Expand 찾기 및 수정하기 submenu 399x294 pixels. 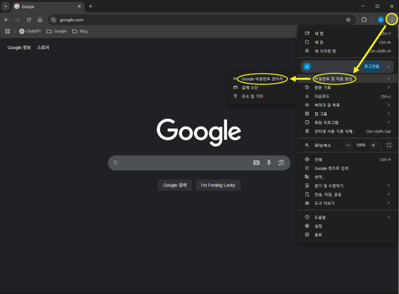pos(347,185)
